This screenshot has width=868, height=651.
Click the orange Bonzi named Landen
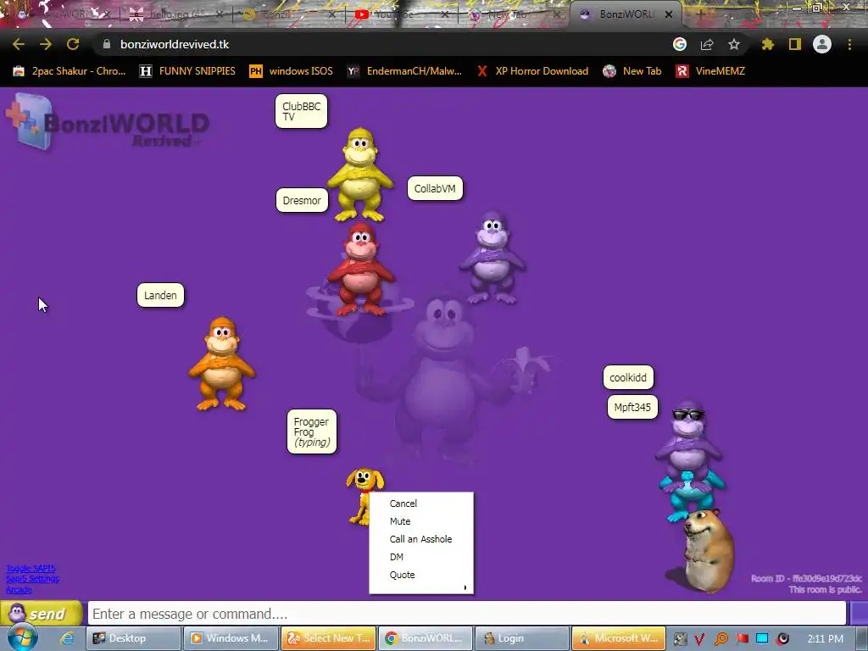[222, 364]
